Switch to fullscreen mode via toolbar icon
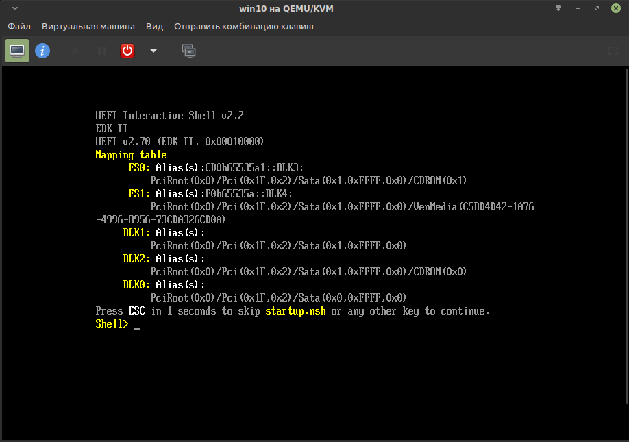629x442 pixels. pyautogui.click(x=613, y=51)
